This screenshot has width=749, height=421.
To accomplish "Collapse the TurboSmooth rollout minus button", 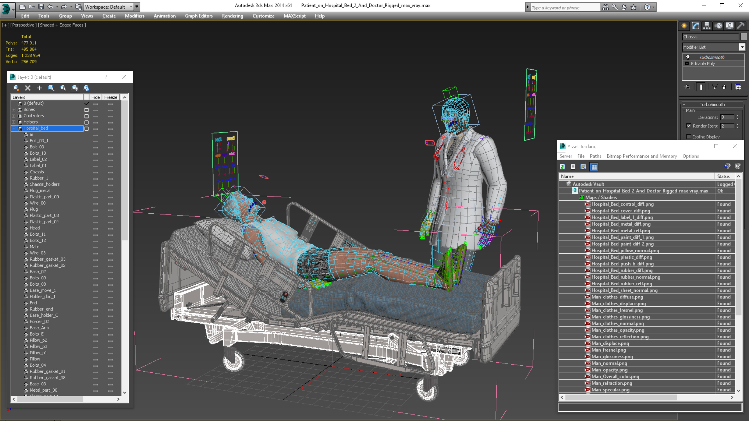I will [x=684, y=104].
